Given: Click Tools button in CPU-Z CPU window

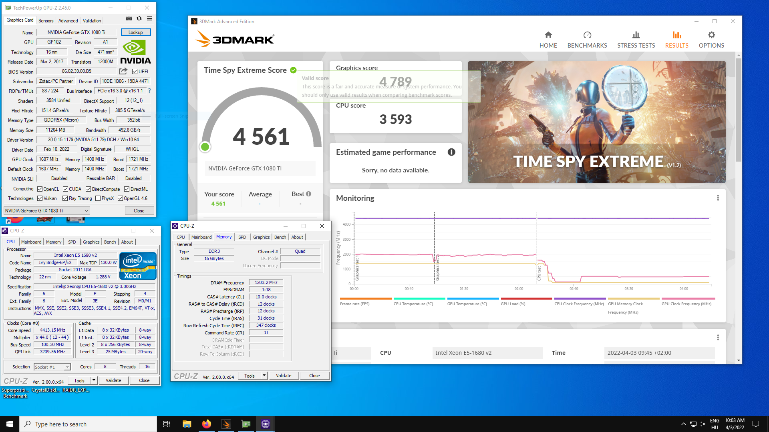Looking at the screenshot, I should [x=79, y=380].
